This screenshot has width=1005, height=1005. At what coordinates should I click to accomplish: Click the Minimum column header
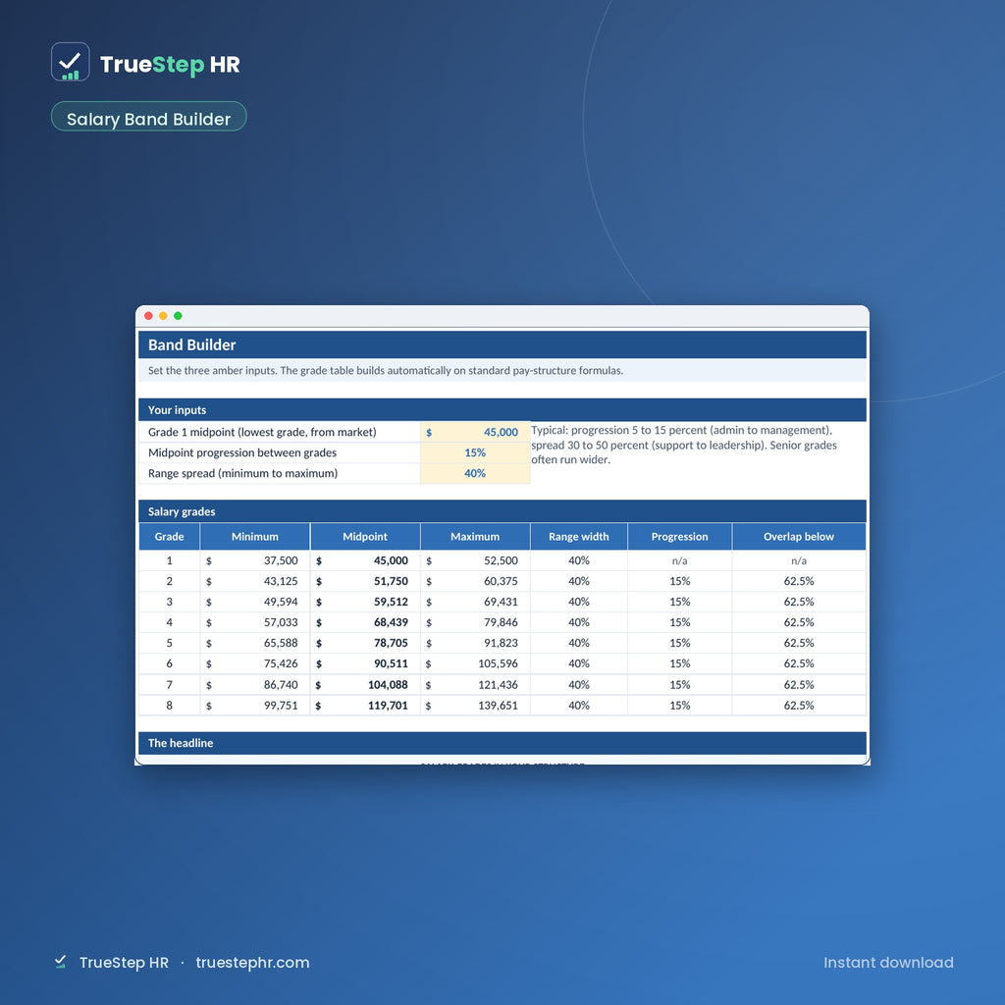click(x=255, y=537)
